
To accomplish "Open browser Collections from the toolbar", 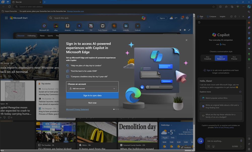I will tap(232, 7).
